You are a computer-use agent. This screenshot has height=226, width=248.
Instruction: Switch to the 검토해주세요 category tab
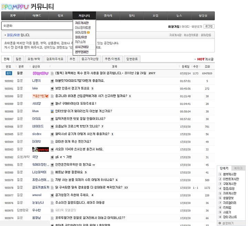(55, 59)
